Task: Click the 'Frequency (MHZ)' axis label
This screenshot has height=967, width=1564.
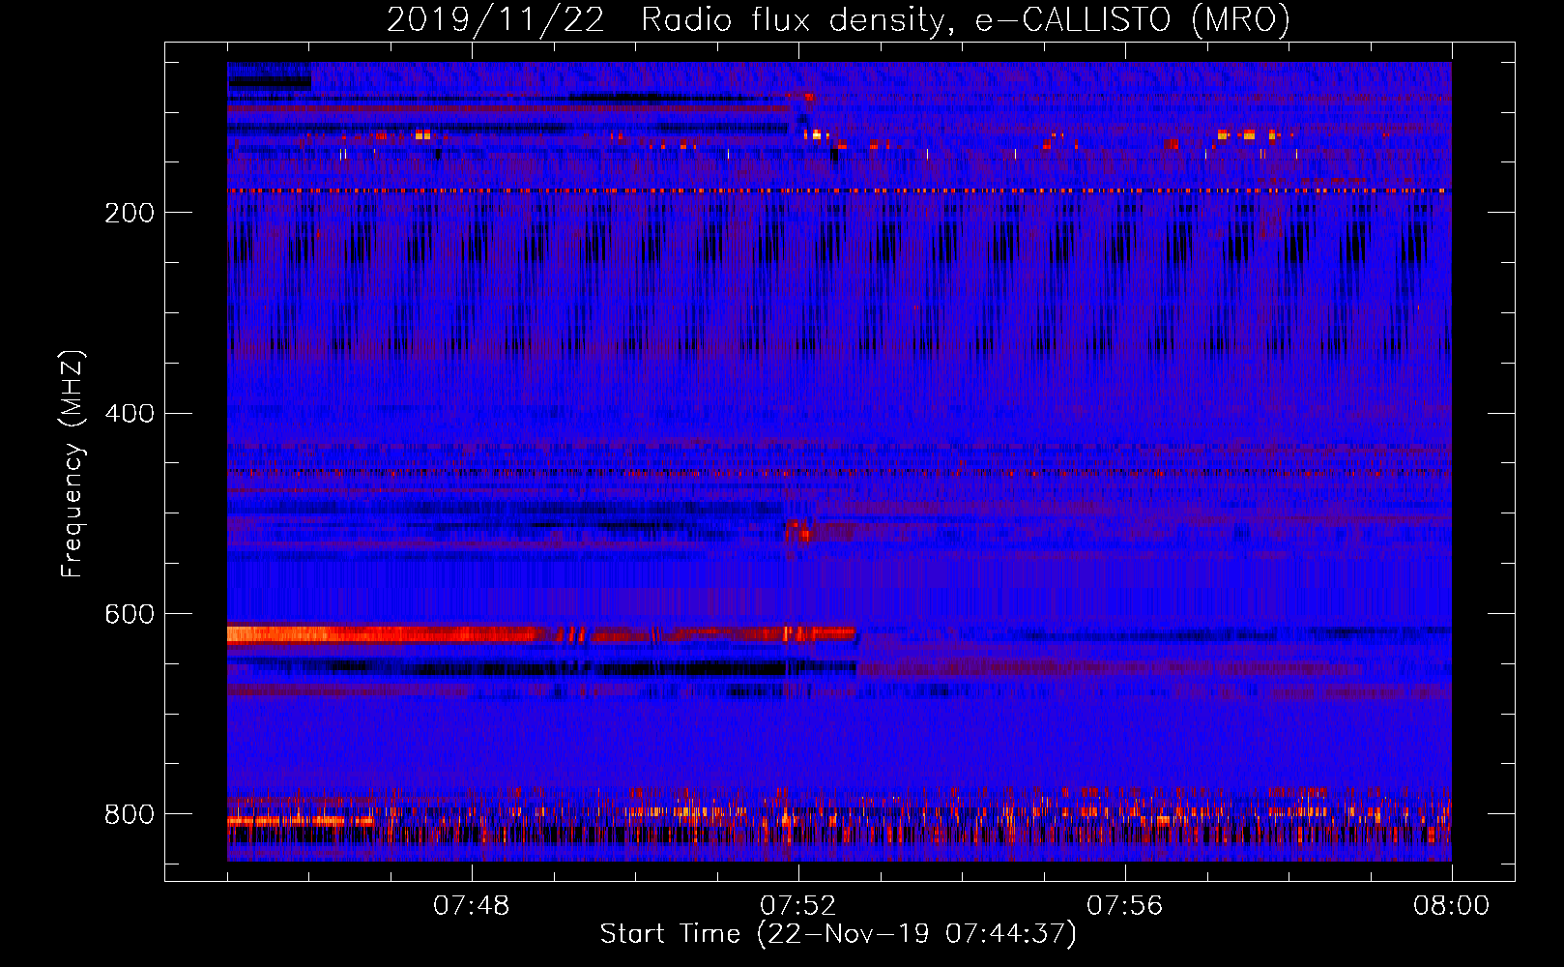Action: click(72, 464)
